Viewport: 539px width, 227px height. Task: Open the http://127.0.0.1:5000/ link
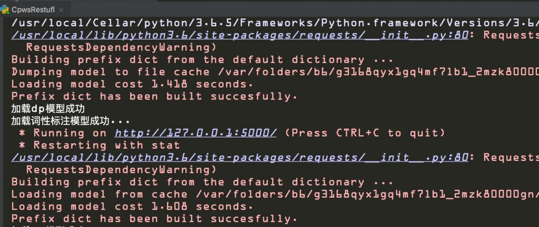(196, 133)
